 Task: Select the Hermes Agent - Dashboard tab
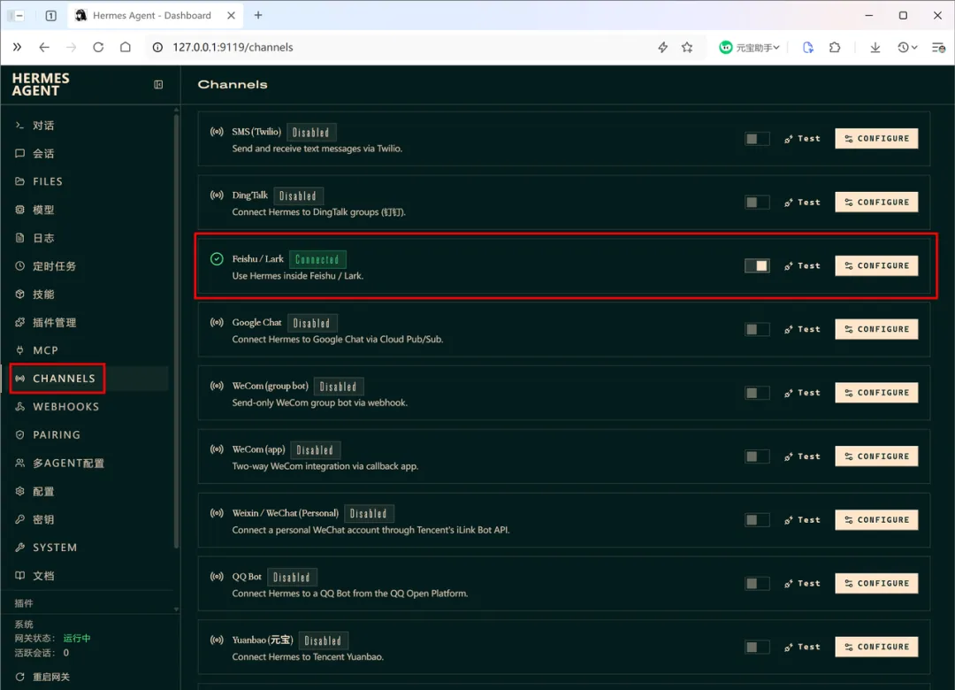(x=152, y=15)
